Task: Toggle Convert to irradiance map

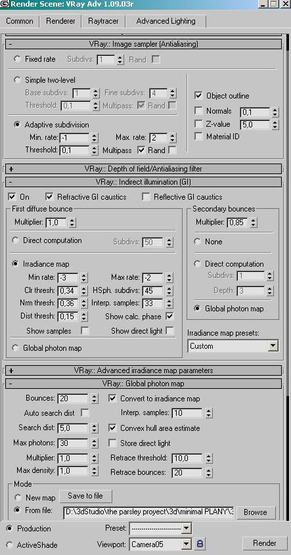Action: [x=112, y=399]
